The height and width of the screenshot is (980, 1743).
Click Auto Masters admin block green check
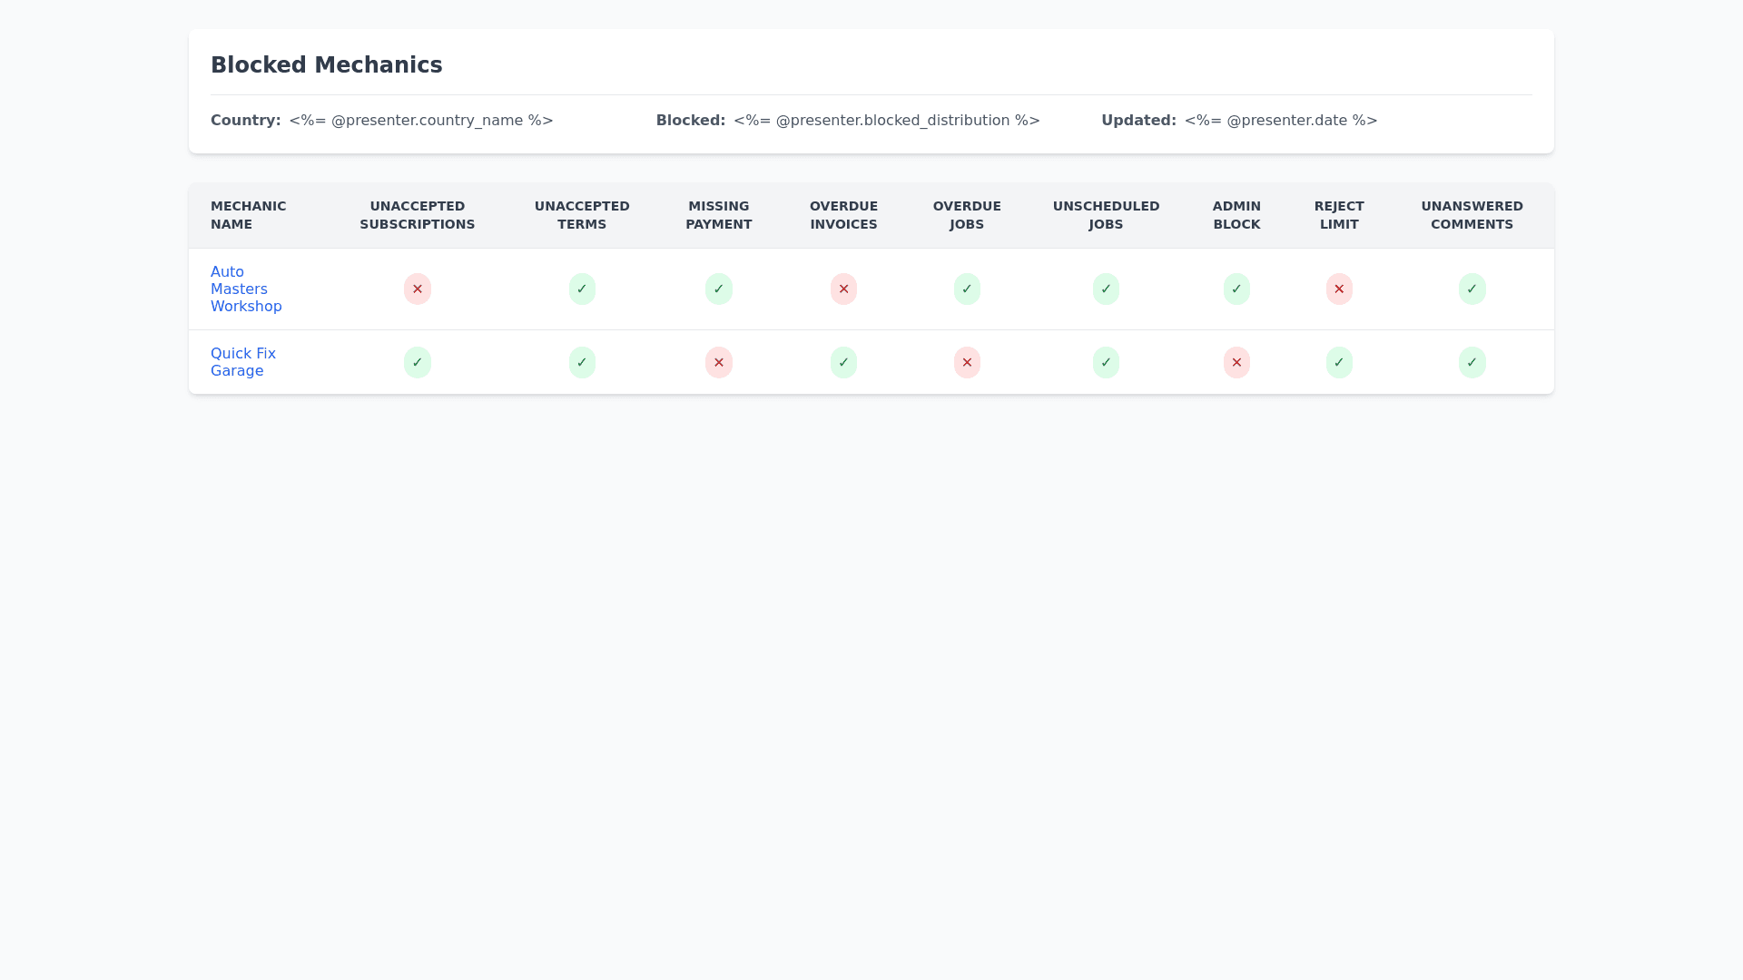pos(1236,289)
